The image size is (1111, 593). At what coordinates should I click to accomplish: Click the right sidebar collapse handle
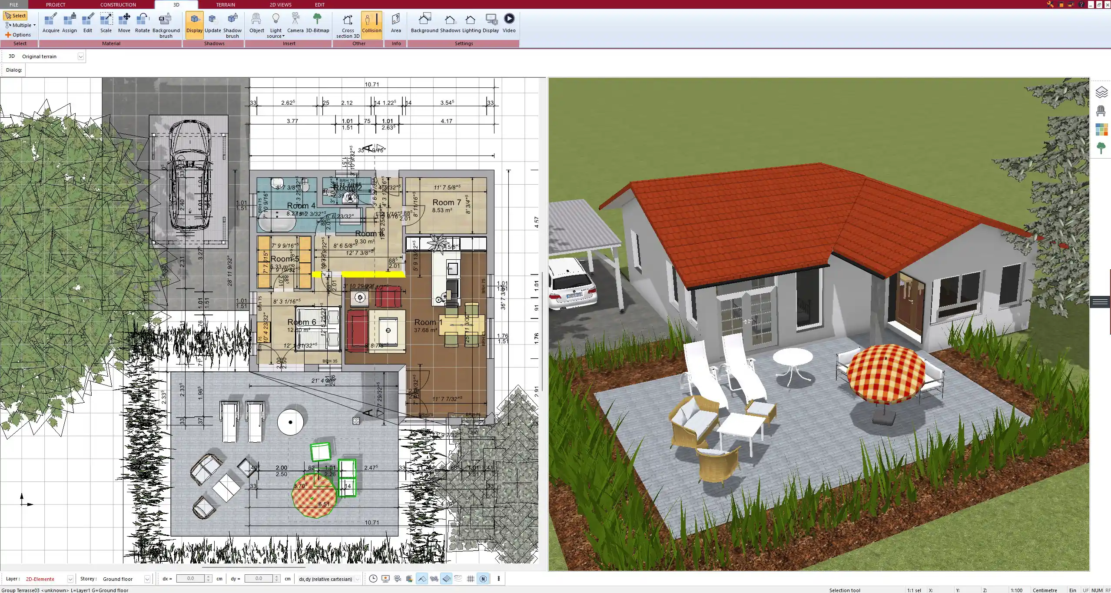tap(1100, 301)
